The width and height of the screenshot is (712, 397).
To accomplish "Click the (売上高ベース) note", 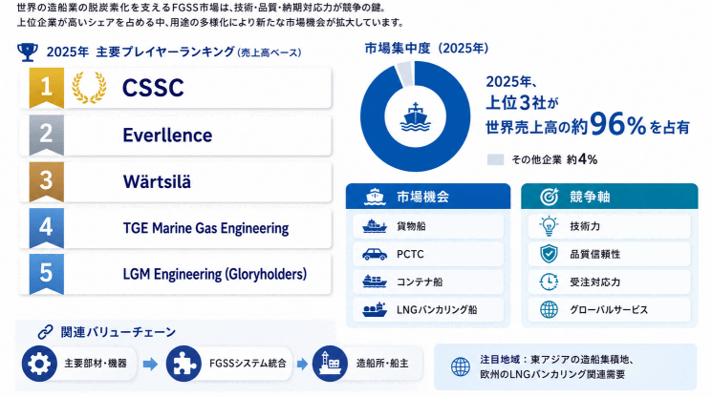I will click(x=270, y=53).
